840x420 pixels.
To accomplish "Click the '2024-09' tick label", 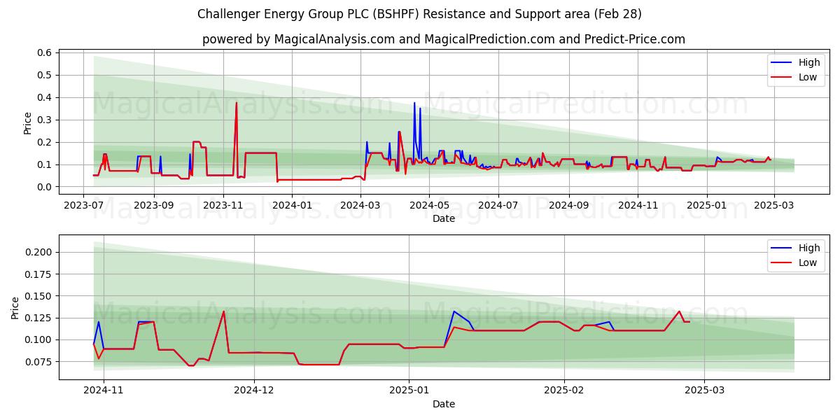I will coord(568,206).
